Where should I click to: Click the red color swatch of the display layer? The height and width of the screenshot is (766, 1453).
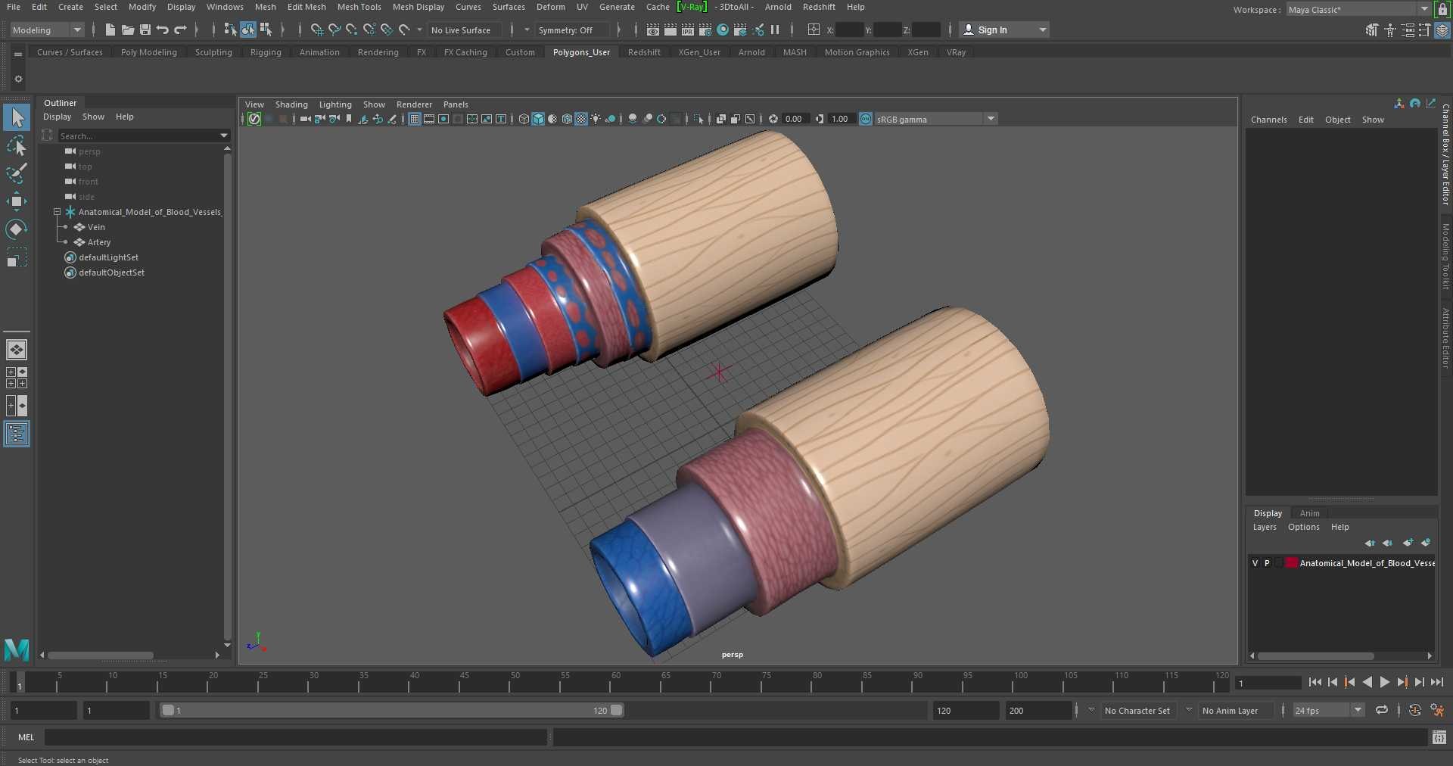point(1292,563)
